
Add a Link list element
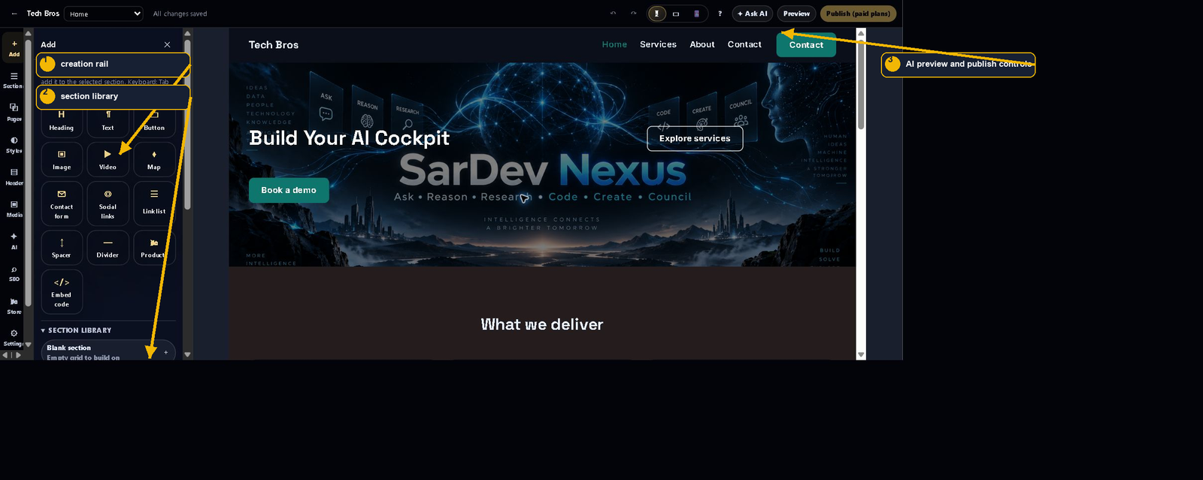click(x=154, y=204)
